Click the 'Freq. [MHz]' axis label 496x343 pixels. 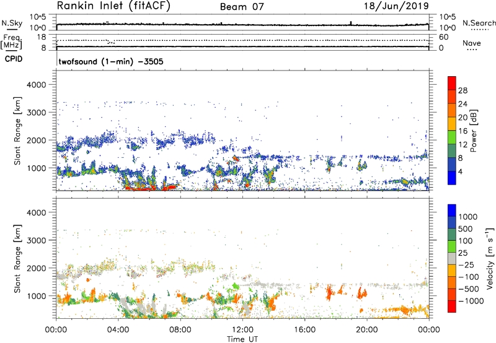click(x=11, y=41)
